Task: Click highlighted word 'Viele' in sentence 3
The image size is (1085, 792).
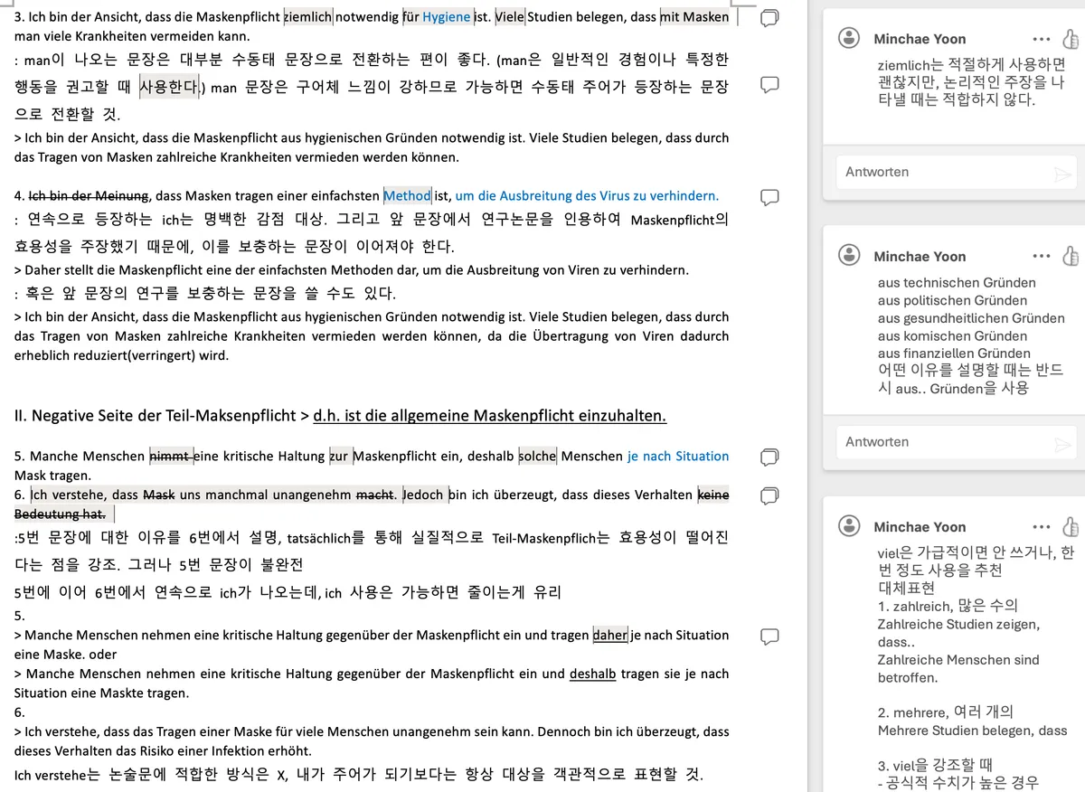Action: point(510,16)
